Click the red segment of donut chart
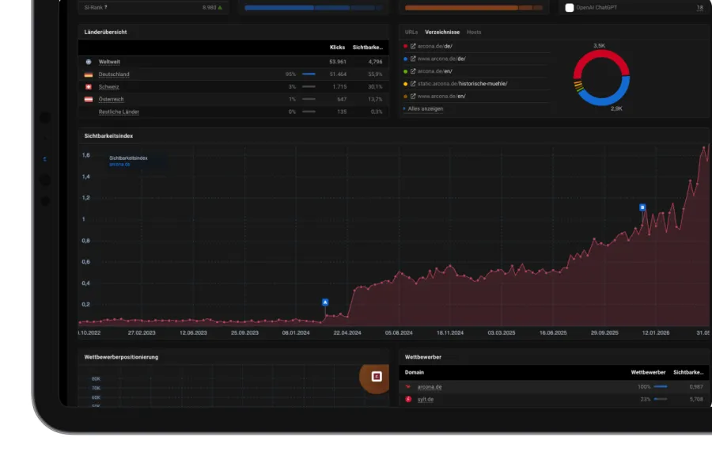 click(x=601, y=55)
